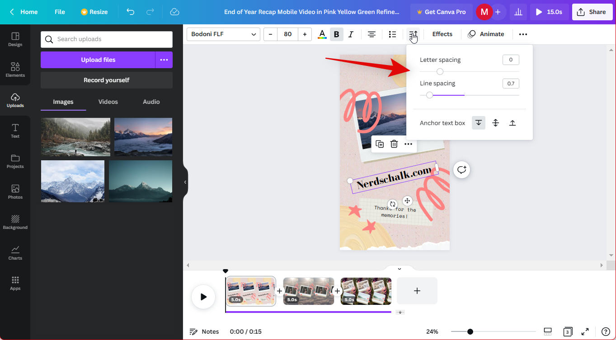Open the Uploads sidebar section
616x340 pixels.
coord(15,100)
